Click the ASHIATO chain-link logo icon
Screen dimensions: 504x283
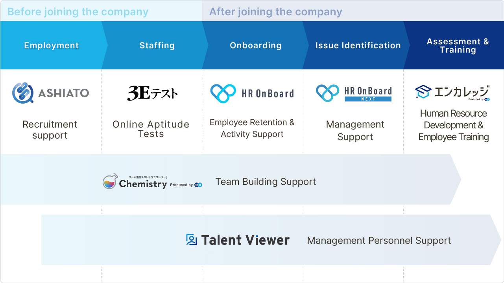pyautogui.click(x=23, y=93)
